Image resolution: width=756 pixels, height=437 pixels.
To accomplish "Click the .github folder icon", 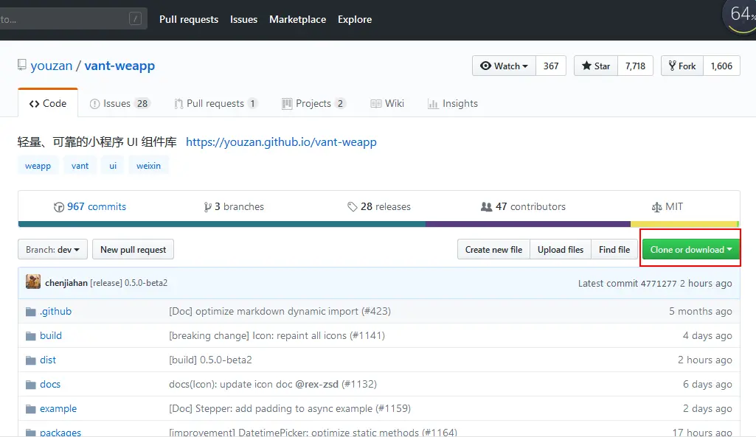I will 31,312.
